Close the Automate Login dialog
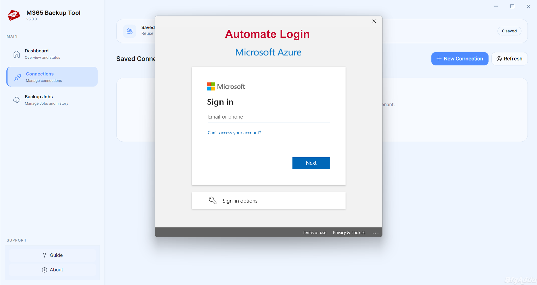This screenshot has height=285, width=537. point(374,21)
